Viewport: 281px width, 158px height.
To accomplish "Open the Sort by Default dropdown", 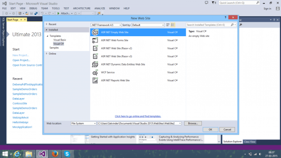I will point(148,25).
